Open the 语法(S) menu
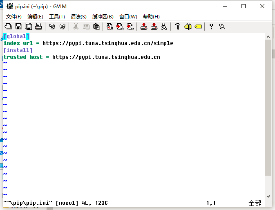Viewport: 275px width, 210px height. pyautogui.click(x=78, y=17)
